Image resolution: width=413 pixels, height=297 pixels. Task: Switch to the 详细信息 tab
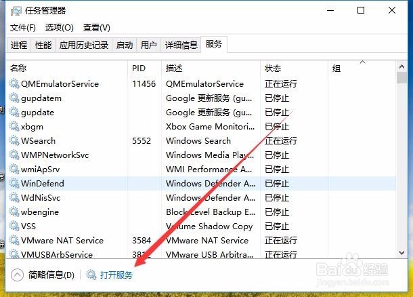181,45
